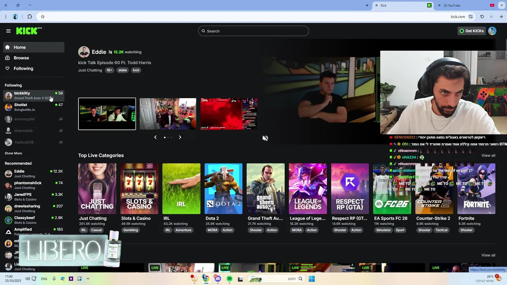507x285 pixels.
Task: Open site information icon beside kick.com
Action: pos(471,17)
